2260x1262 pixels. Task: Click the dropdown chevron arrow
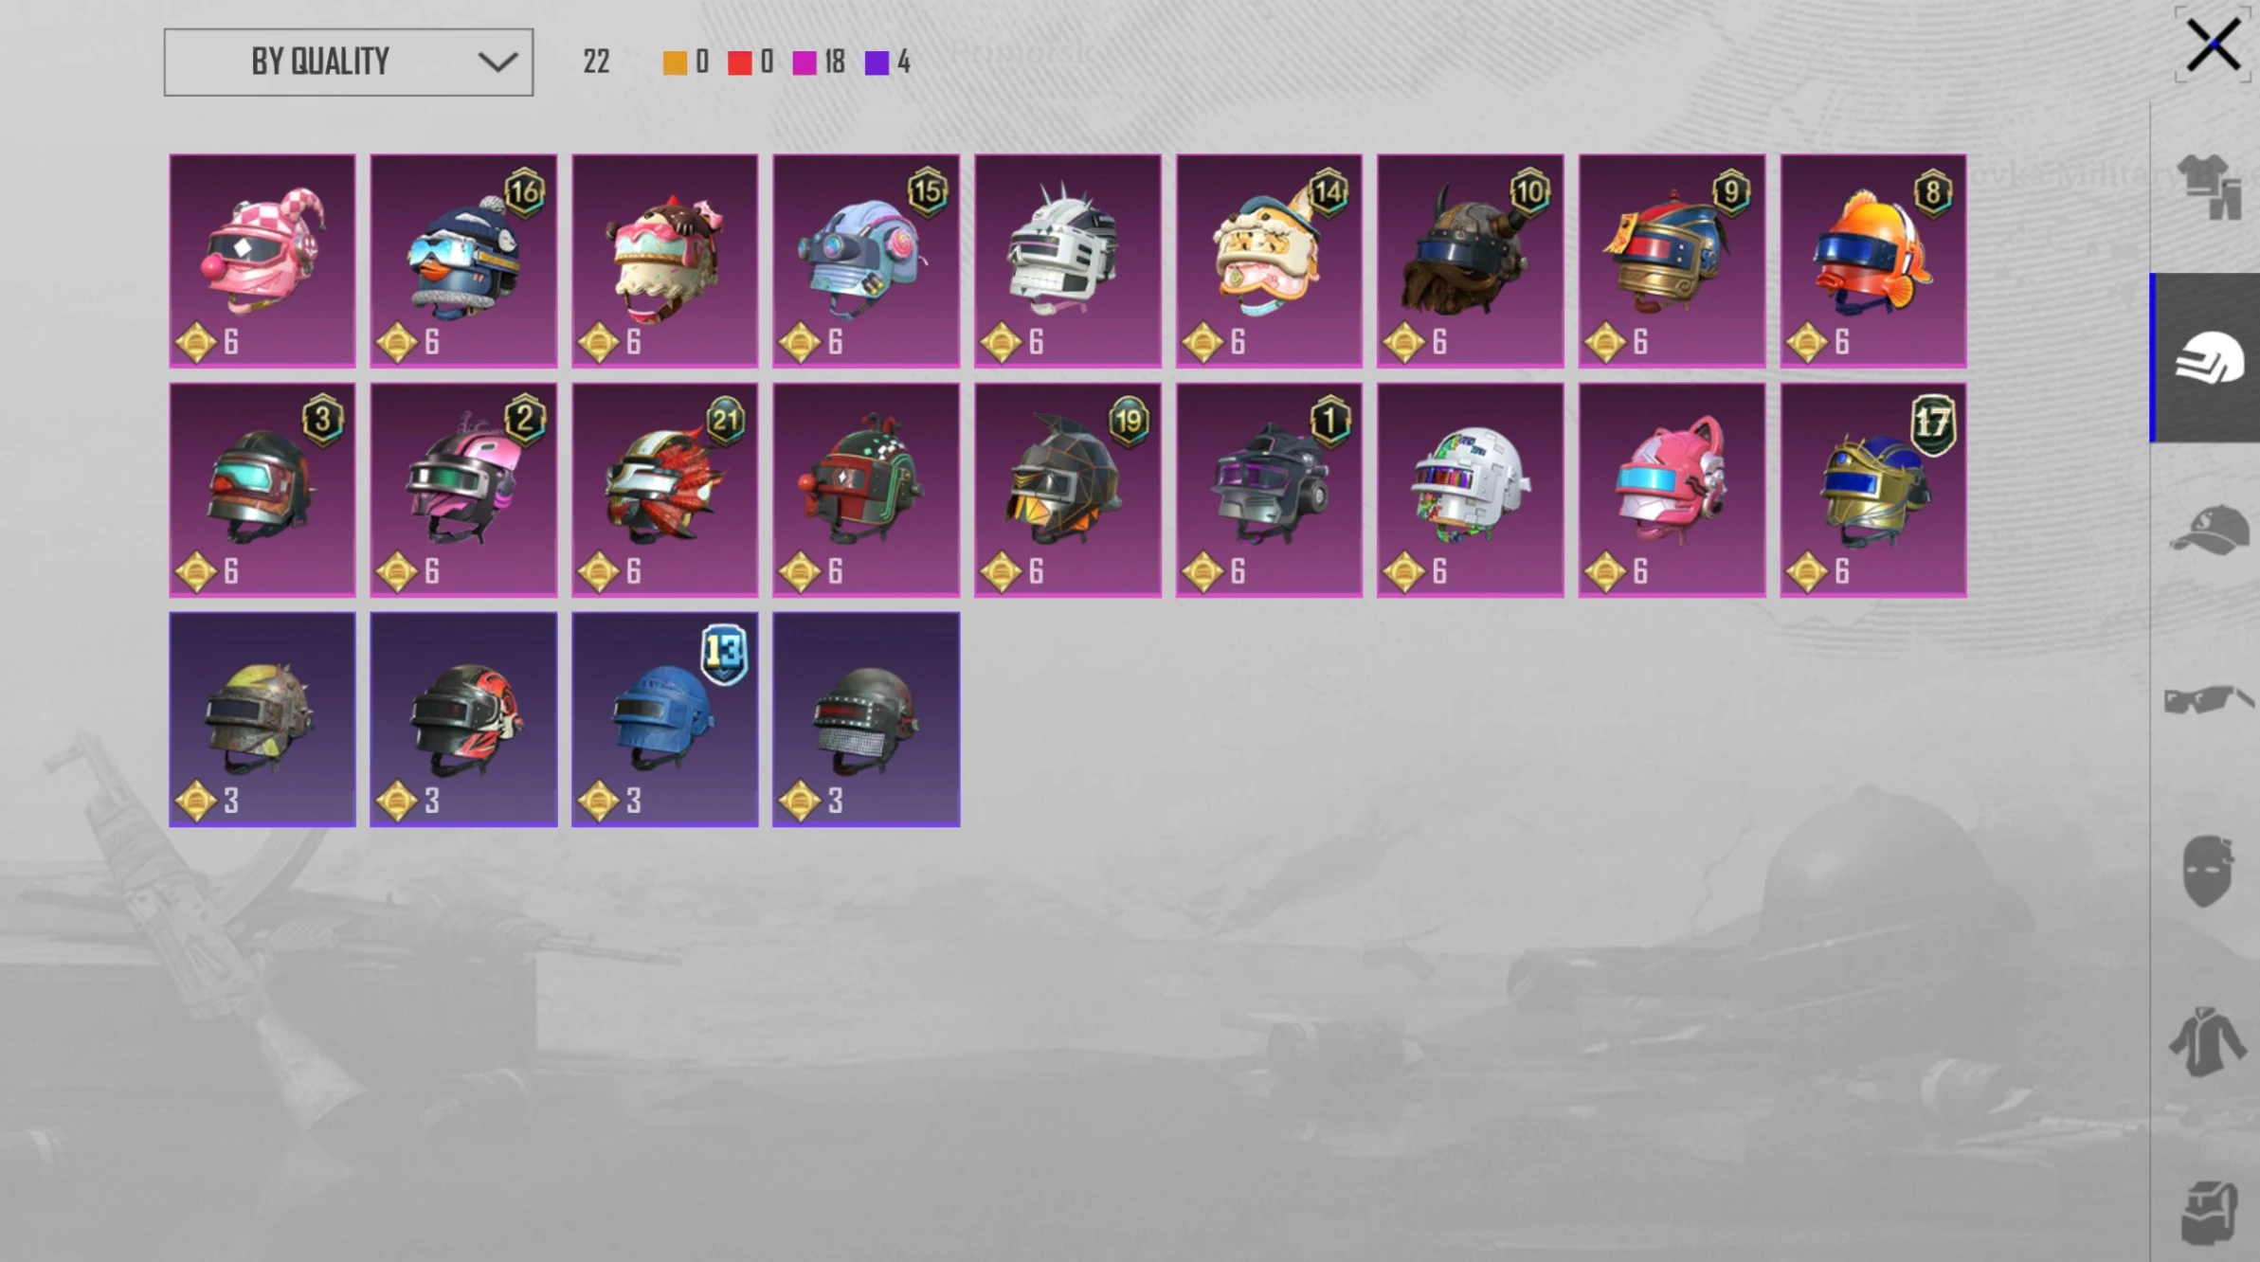(x=497, y=63)
